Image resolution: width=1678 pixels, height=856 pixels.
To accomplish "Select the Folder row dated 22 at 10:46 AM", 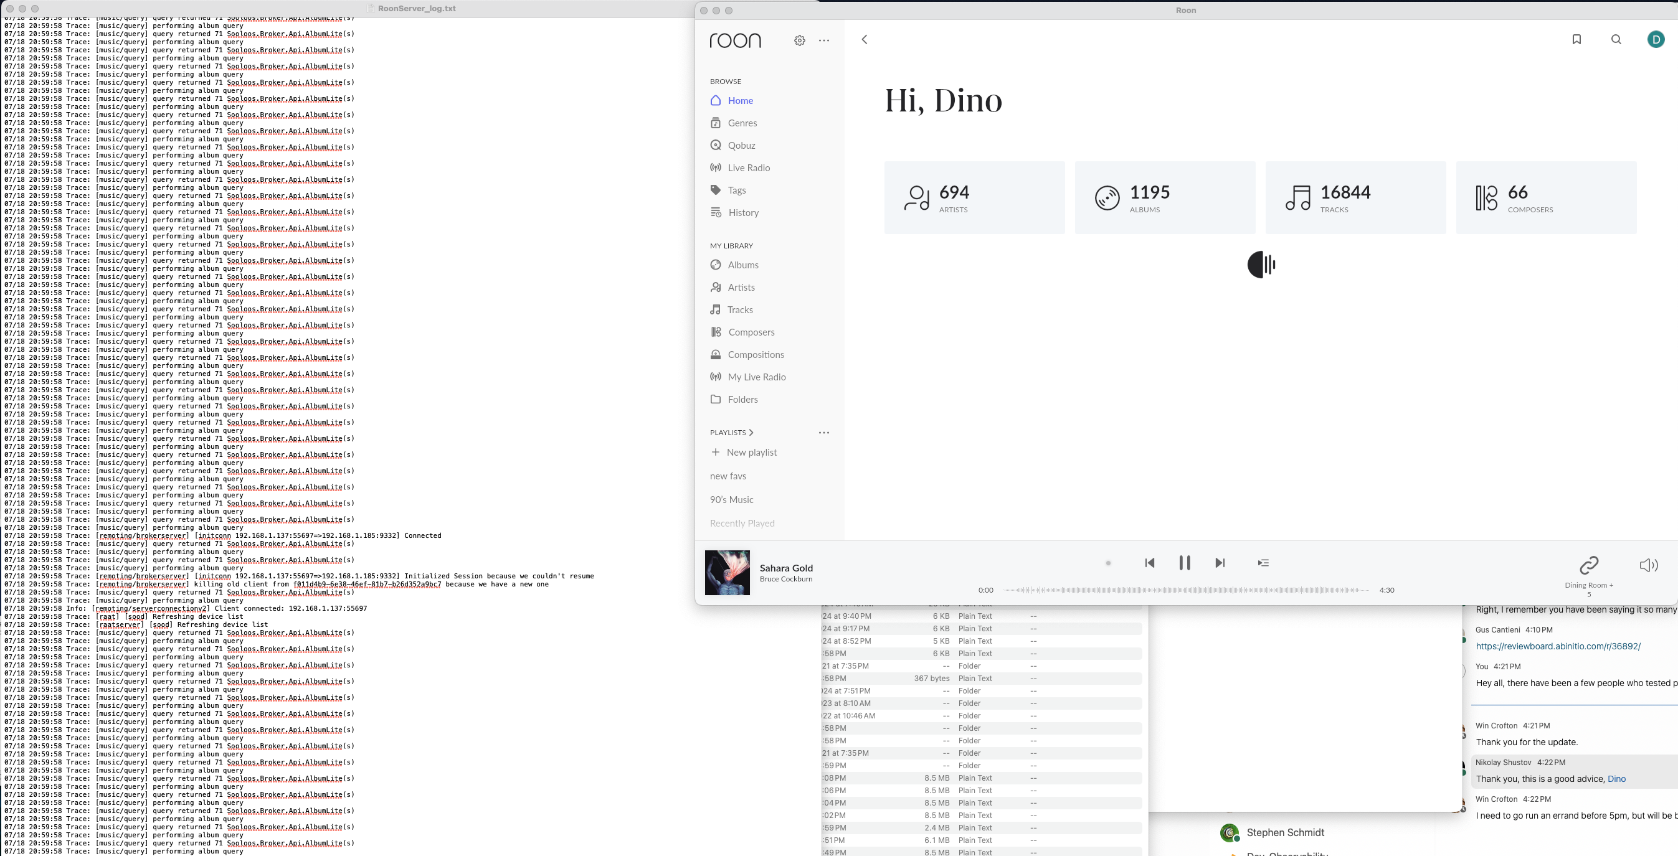I will (982, 716).
